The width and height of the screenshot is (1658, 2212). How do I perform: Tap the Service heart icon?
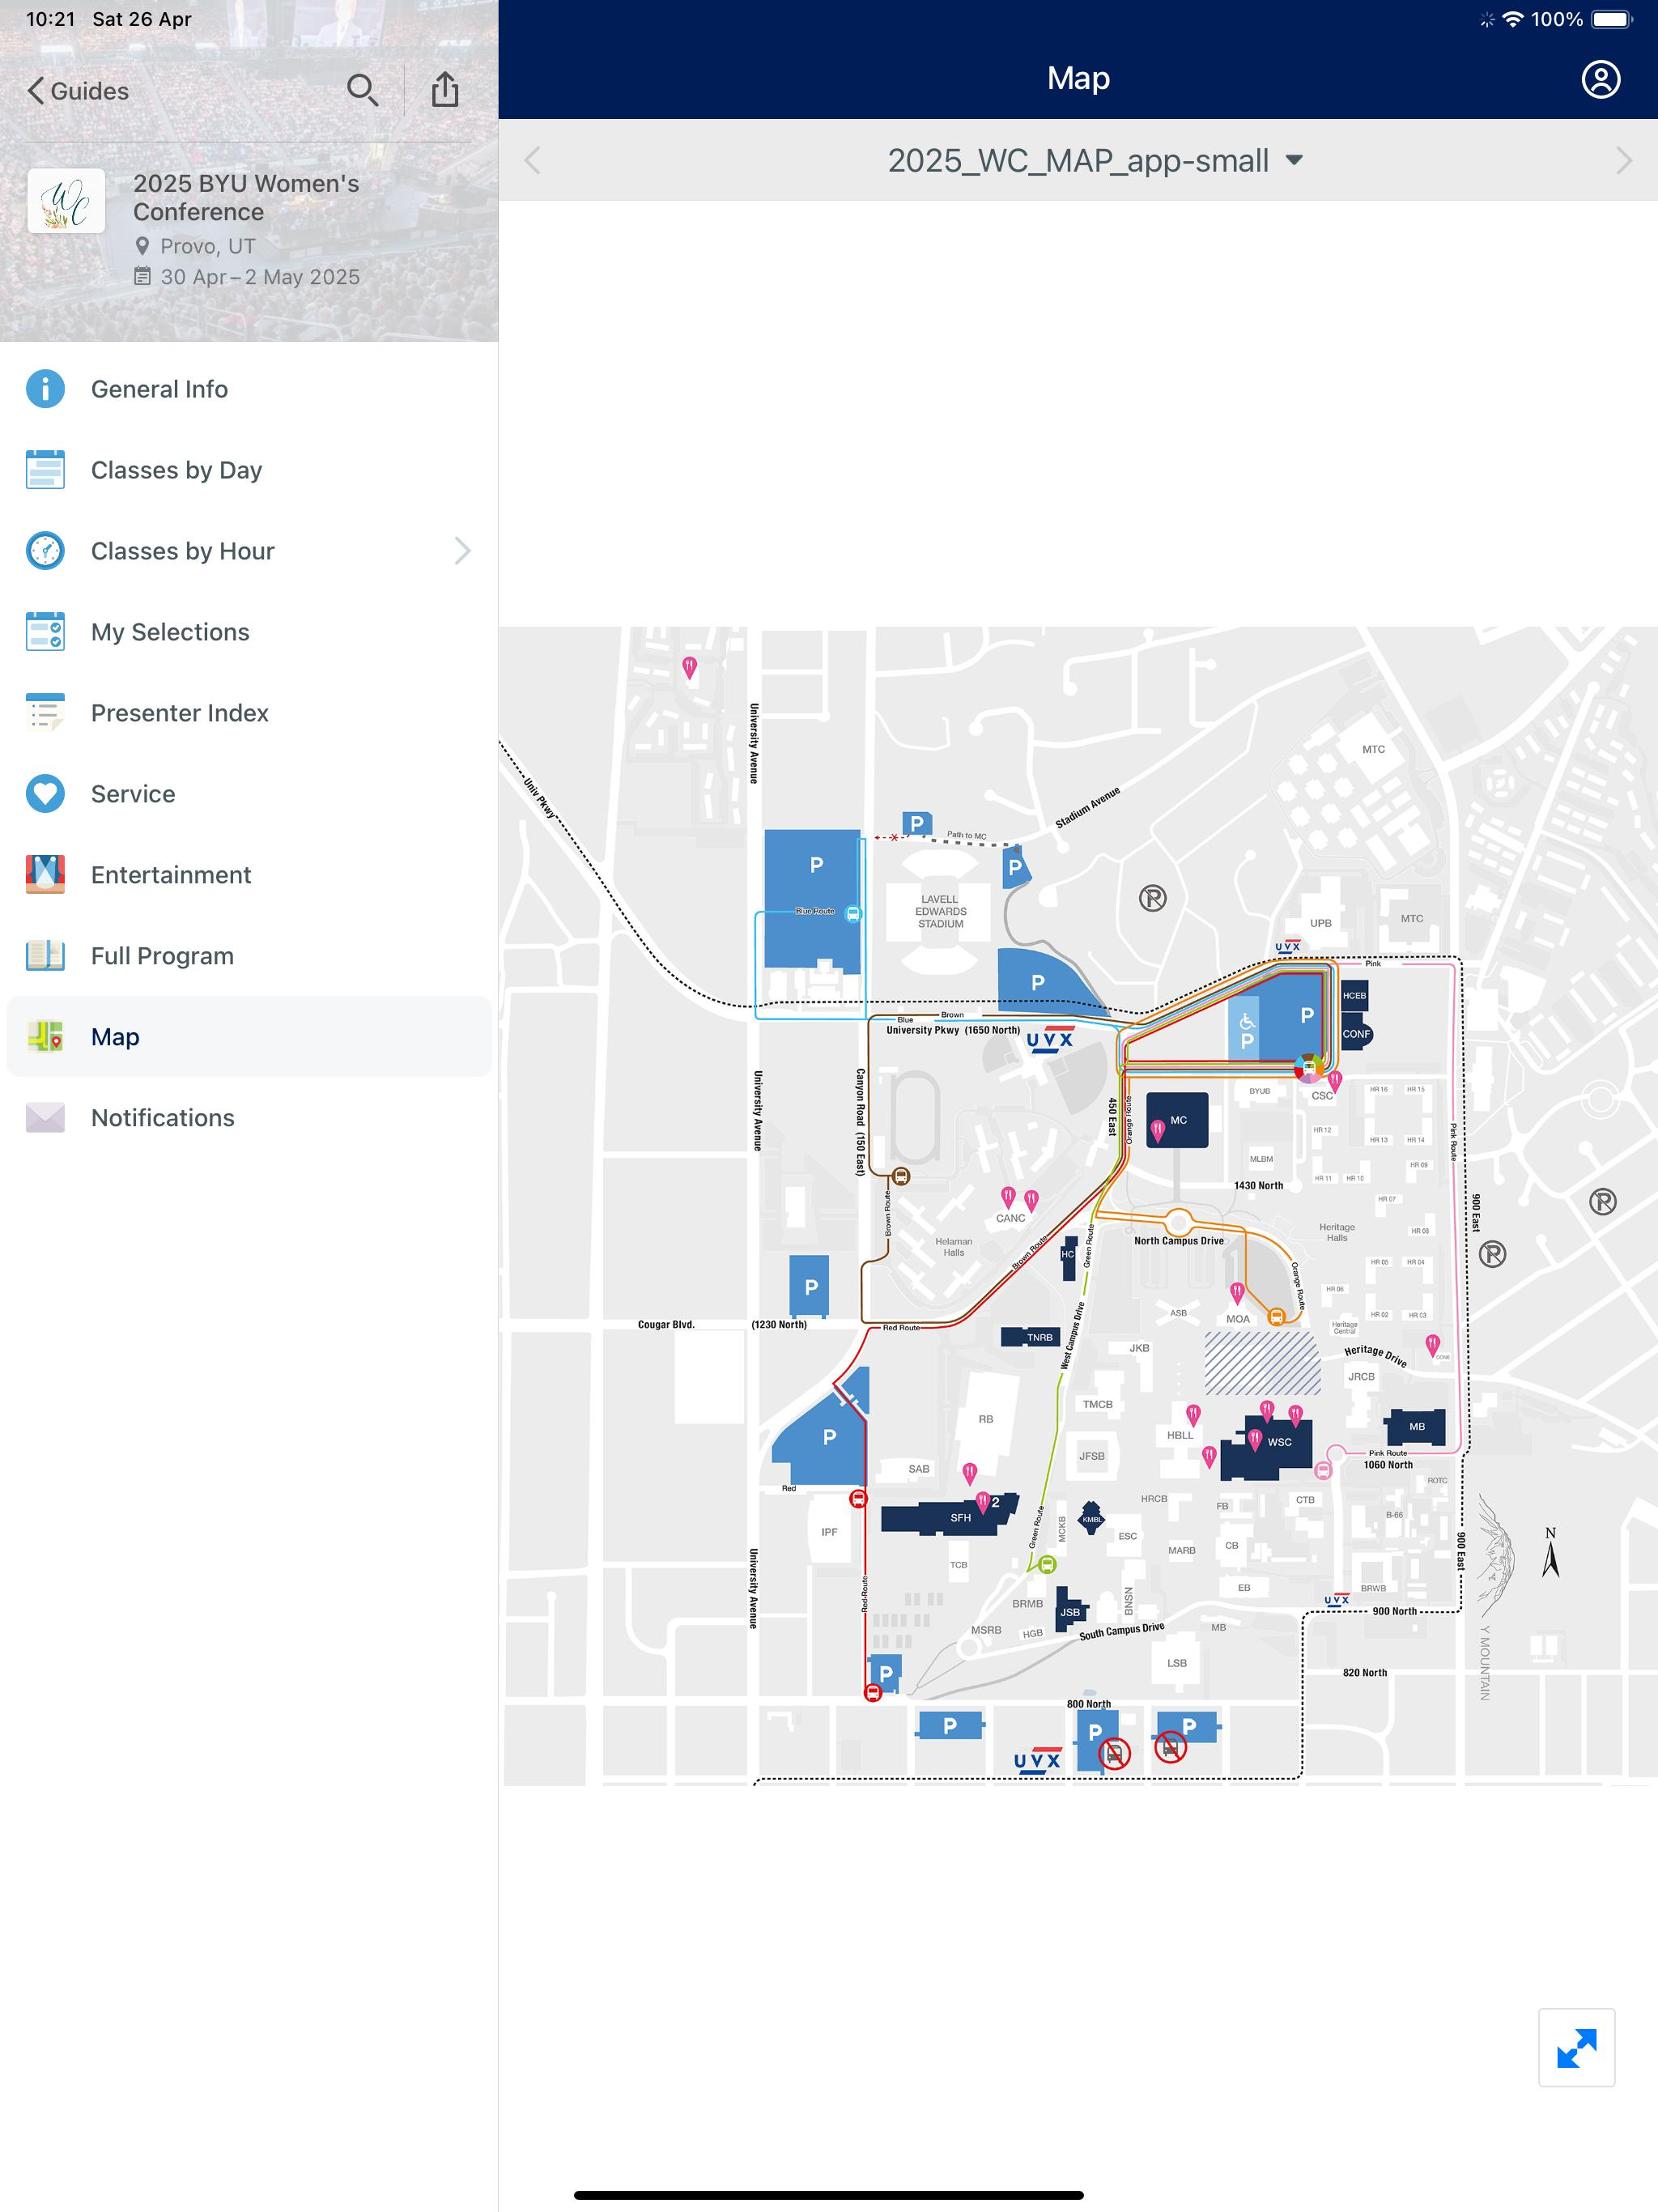[x=45, y=794]
